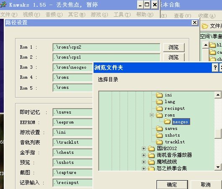This screenshot has width=222, height=189.
Task: Select the roms folder in tree
Action: pyautogui.click(x=170, y=115)
